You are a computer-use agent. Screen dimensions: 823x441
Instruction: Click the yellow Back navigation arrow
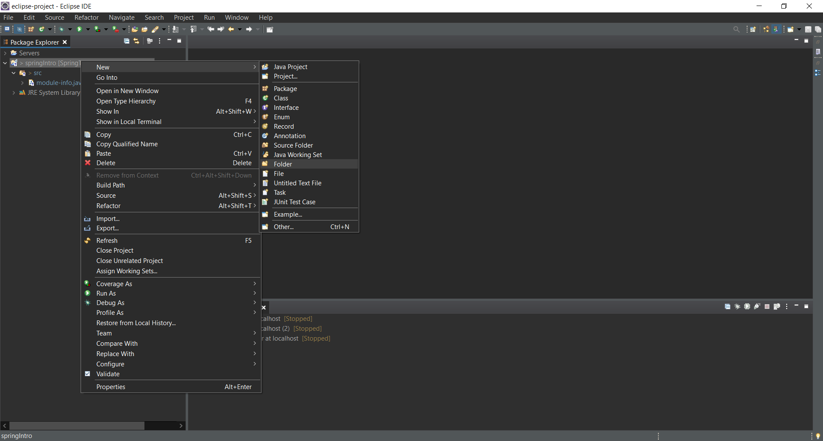[231, 29]
